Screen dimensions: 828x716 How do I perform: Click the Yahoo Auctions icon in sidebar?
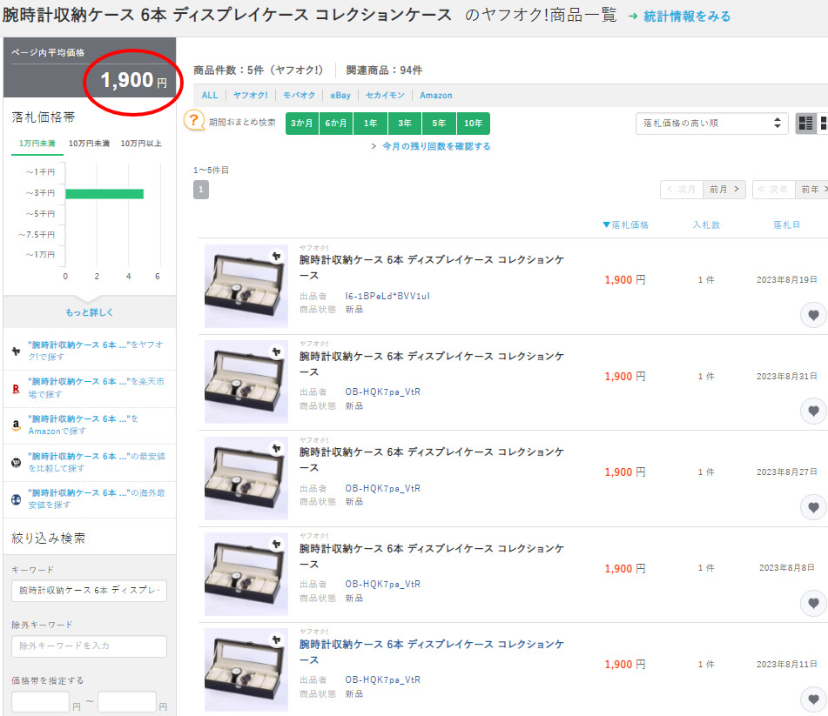16,351
